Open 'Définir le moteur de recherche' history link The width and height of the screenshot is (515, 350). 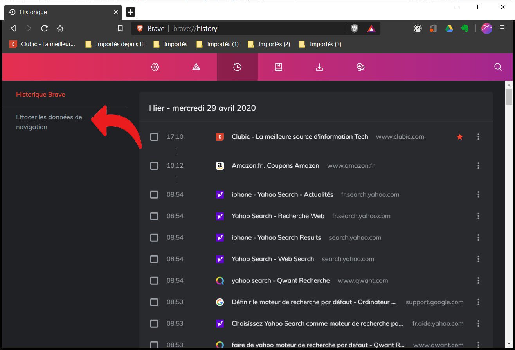[x=313, y=302]
